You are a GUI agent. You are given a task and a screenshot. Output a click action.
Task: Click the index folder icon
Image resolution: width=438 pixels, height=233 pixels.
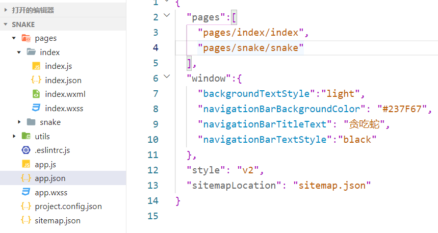[x=31, y=52]
